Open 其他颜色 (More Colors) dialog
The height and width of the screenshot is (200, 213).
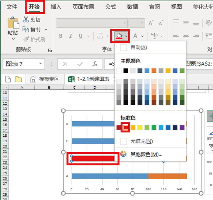pyautogui.click(x=146, y=154)
